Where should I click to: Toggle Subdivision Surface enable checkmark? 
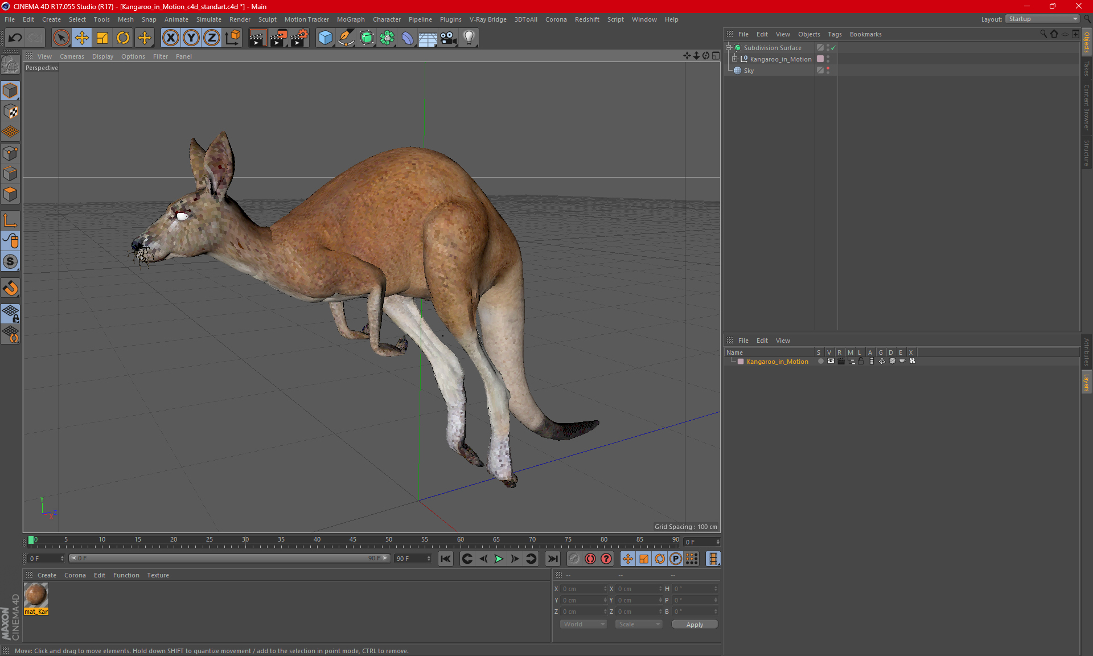(x=833, y=48)
